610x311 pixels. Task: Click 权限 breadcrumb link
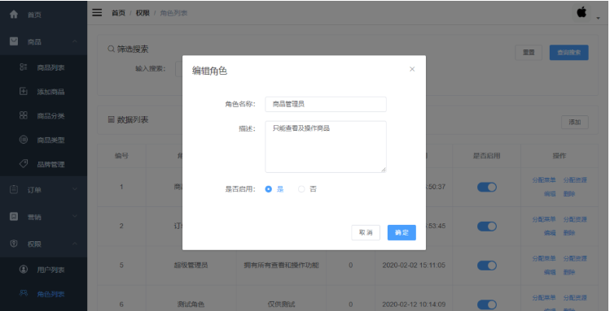pyautogui.click(x=143, y=13)
